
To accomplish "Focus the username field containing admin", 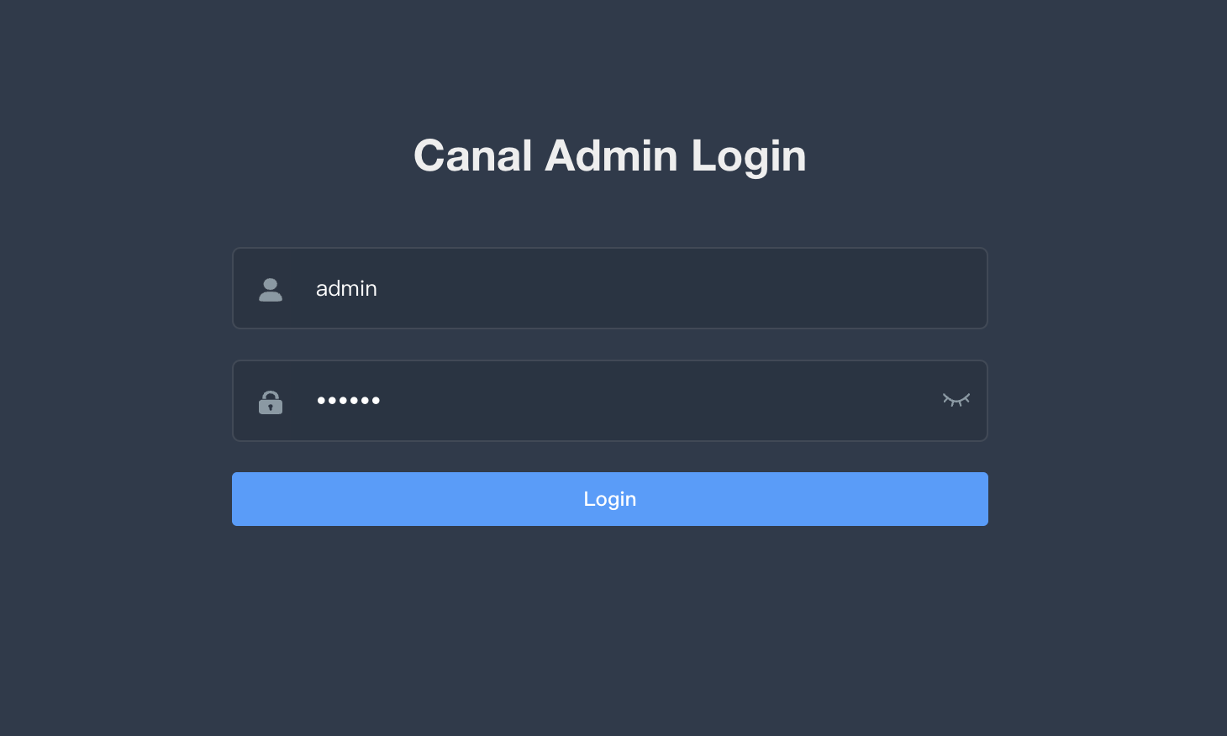I will click(610, 288).
